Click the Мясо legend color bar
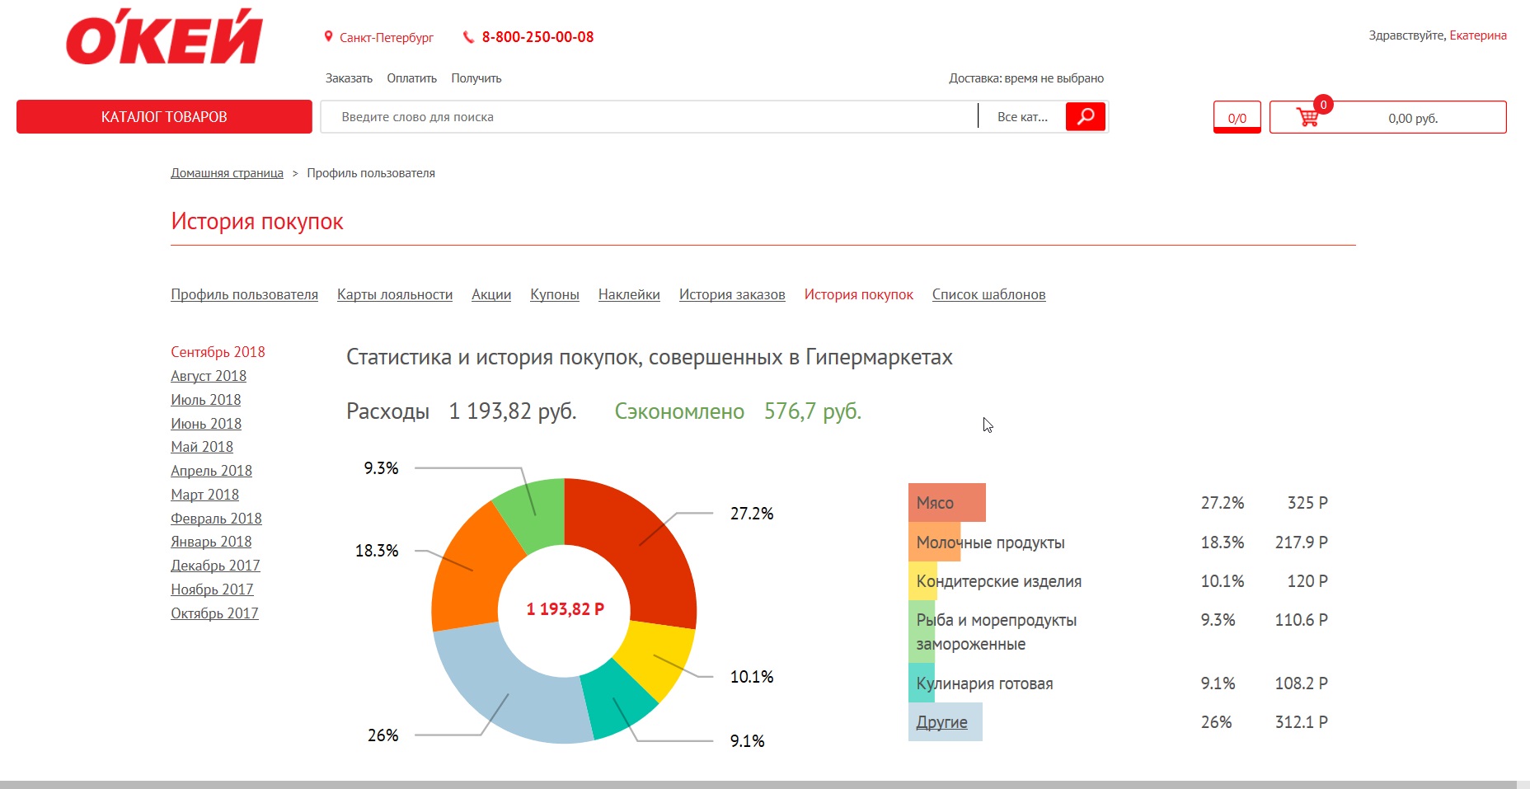1530x789 pixels. click(946, 502)
